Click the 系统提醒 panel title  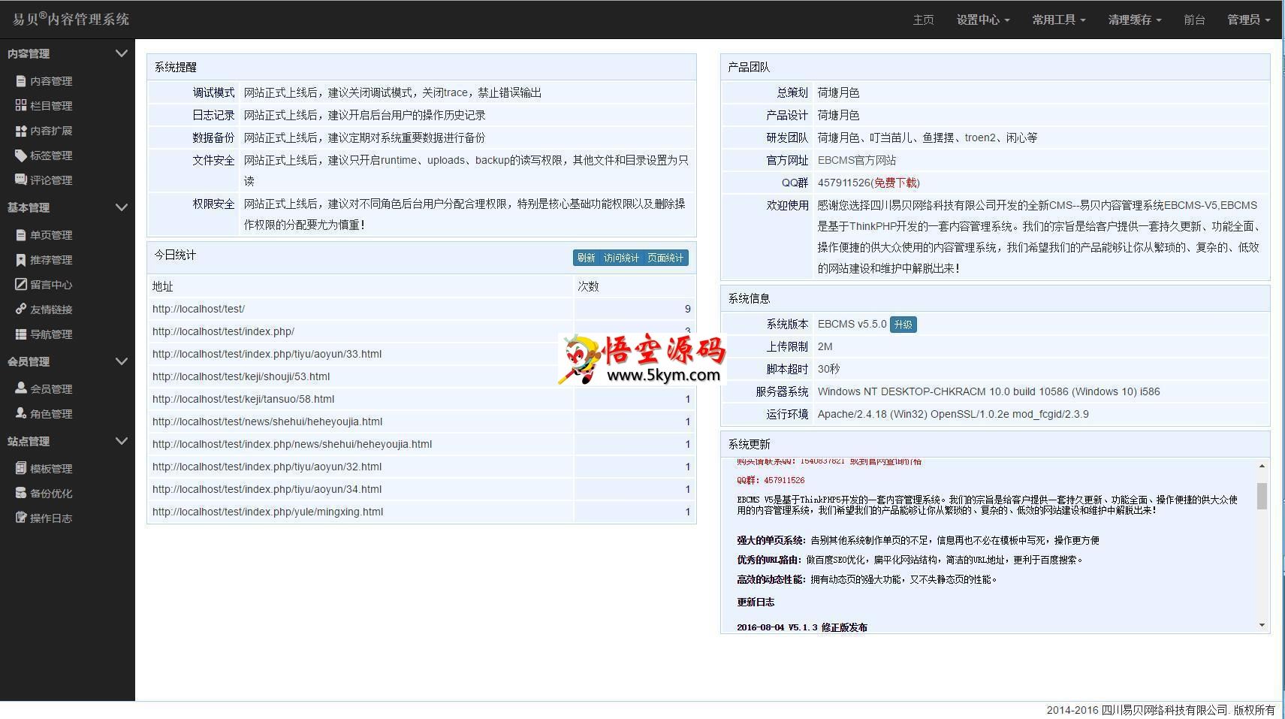176,67
